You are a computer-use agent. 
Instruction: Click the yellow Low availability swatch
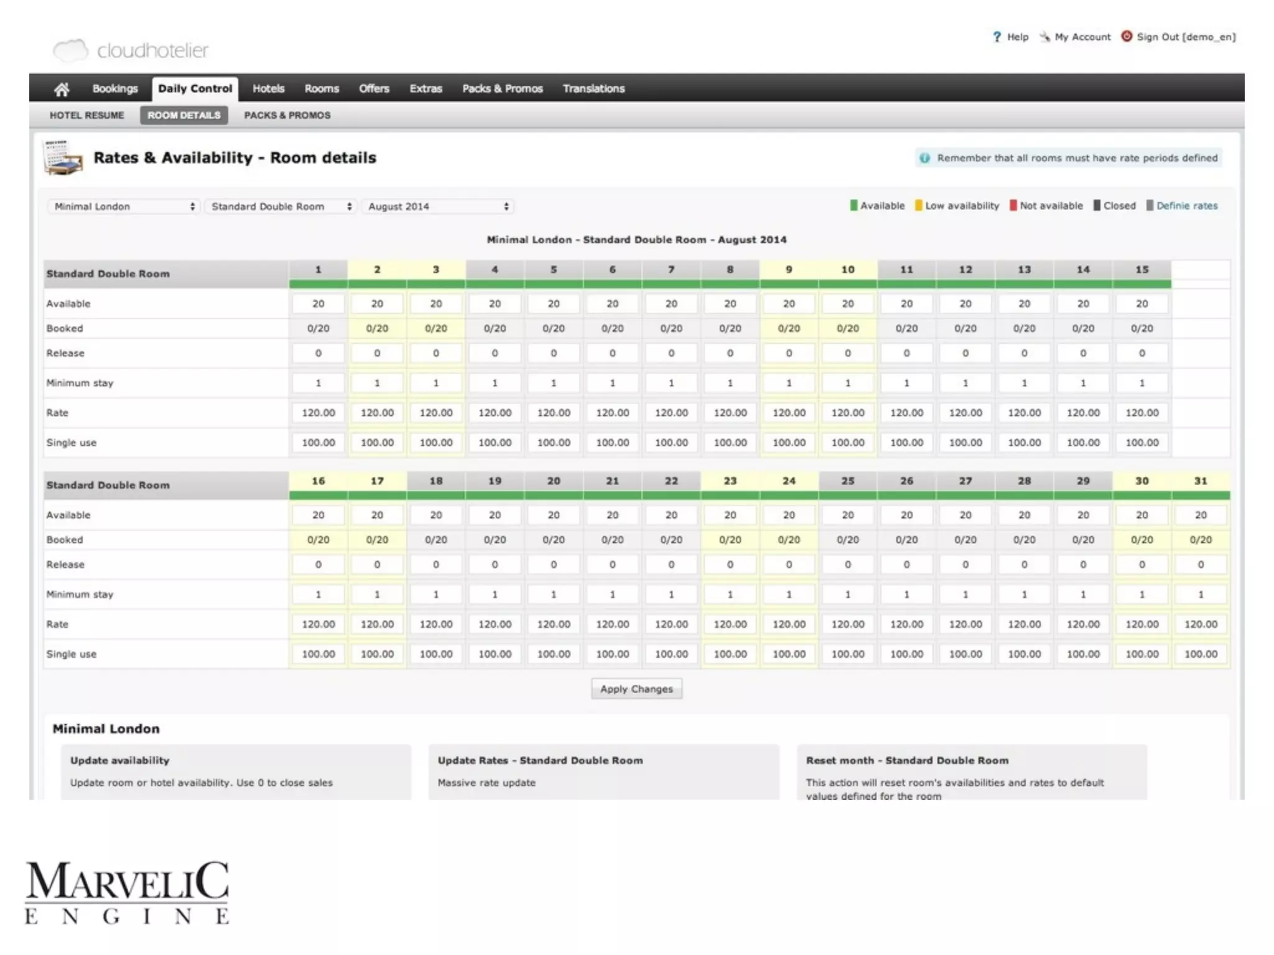point(918,206)
